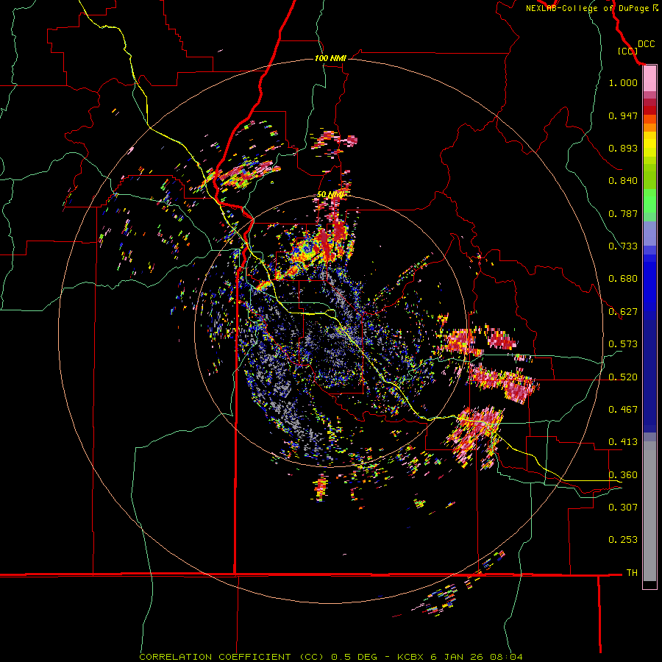
Task: Pick the light pink color bar segment
Action: point(649,79)
